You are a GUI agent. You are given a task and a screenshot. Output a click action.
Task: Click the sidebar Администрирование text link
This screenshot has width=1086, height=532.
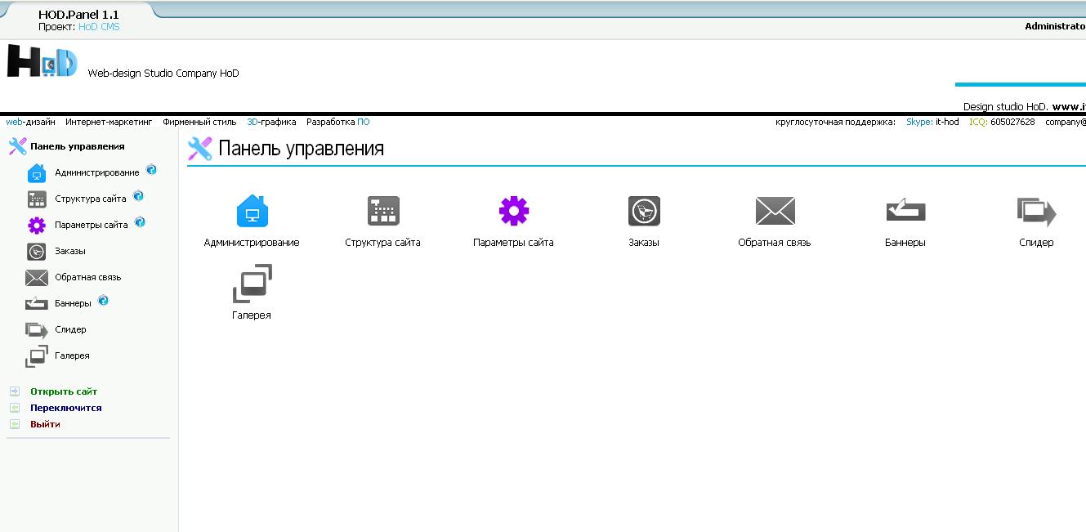tap(97, 173)
